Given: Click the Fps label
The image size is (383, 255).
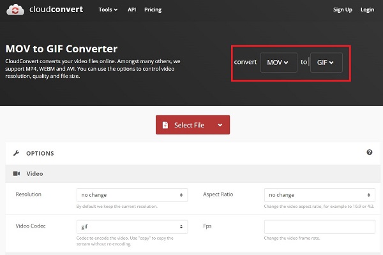Looking at the screenshot, I should point(207,226).
